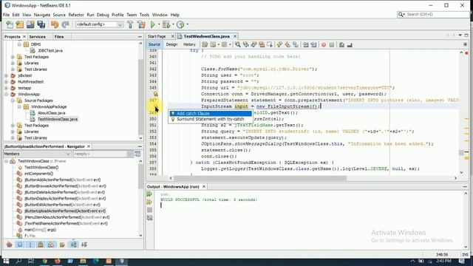
Task: Click the lightbulb hint icon at line 346
Action: click(156, 94)
